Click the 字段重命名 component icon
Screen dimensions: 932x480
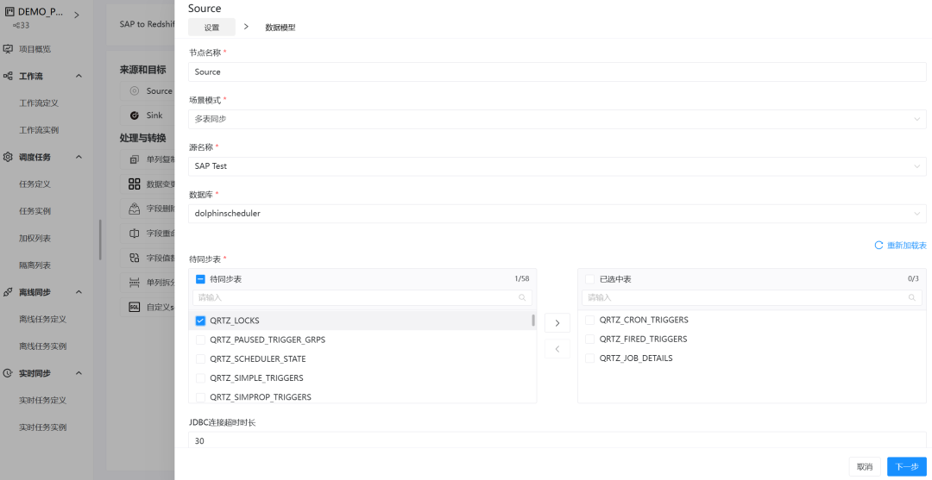[x=135, y=234]
